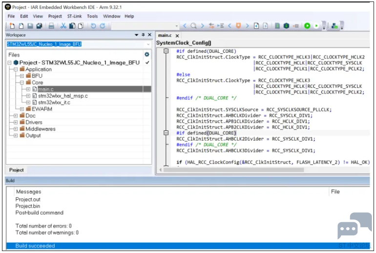
Task: Close the main.c editor tab
Action: click(177, 36)
